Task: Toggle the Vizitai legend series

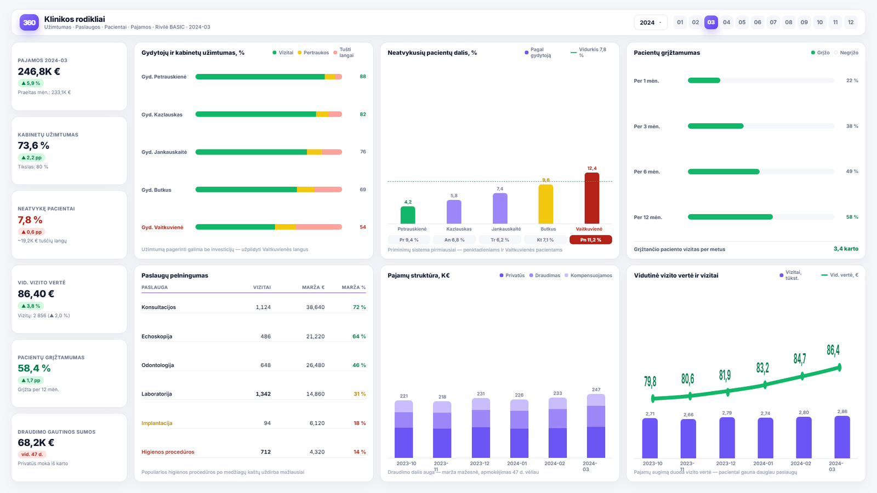Action: point(283,53)
